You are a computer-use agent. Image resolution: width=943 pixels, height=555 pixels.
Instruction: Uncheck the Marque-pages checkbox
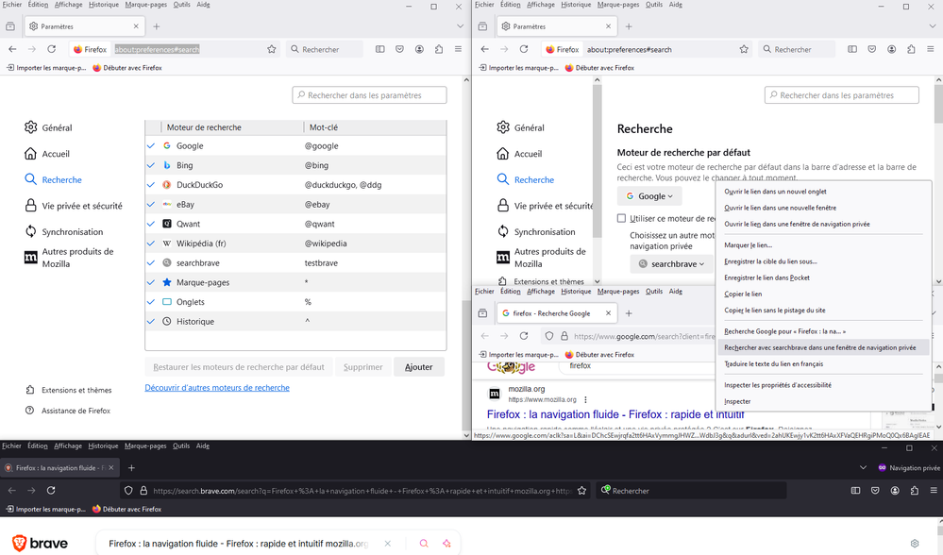[x=151, y=282]
